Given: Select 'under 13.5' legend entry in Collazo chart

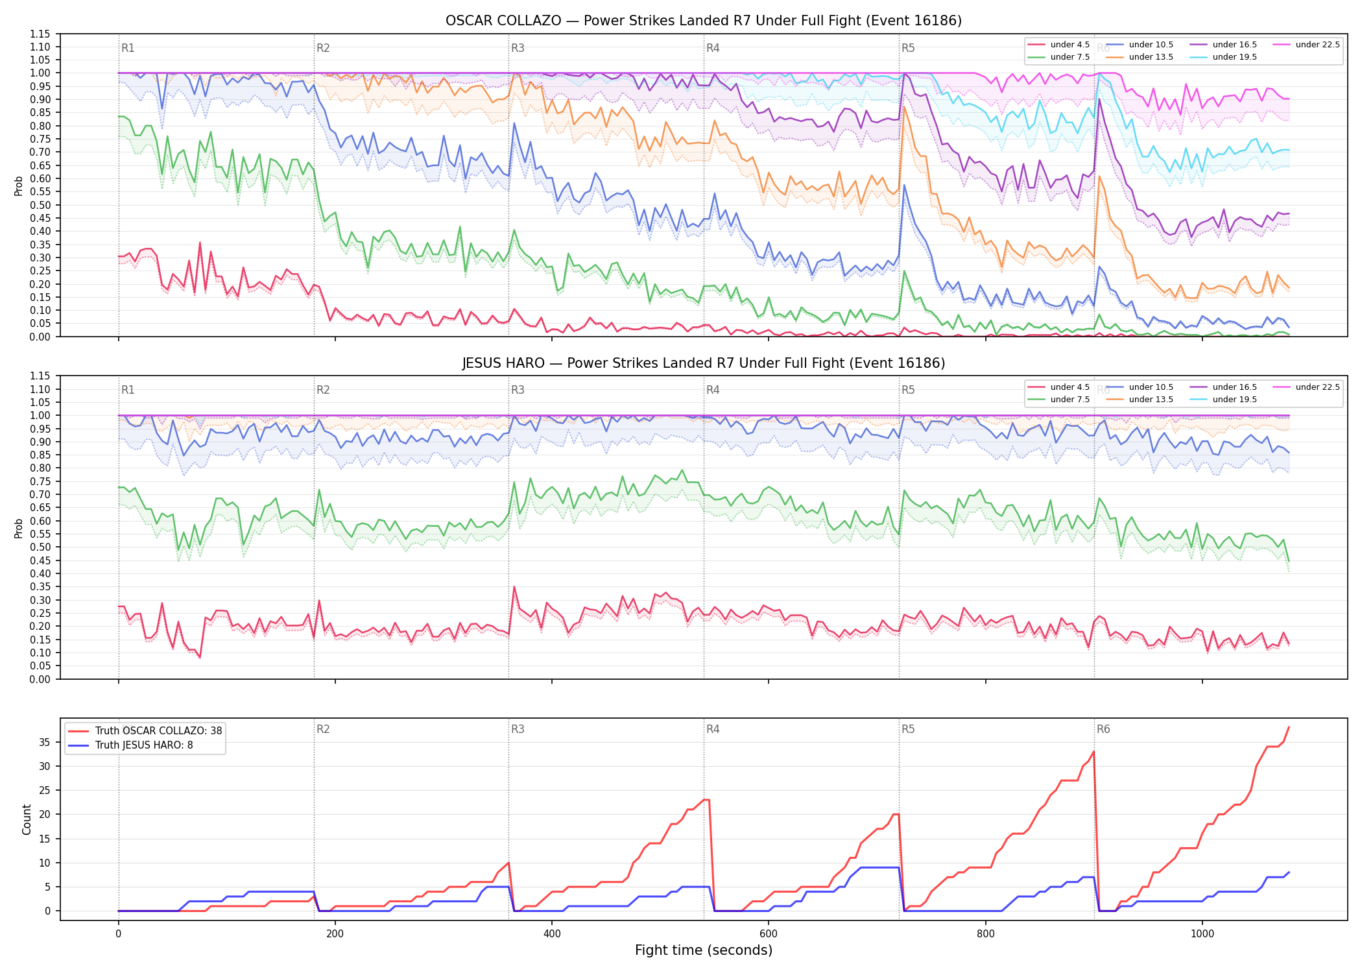Looking at the screenshot, I should pyautogui.click(x=1140, y=57).
